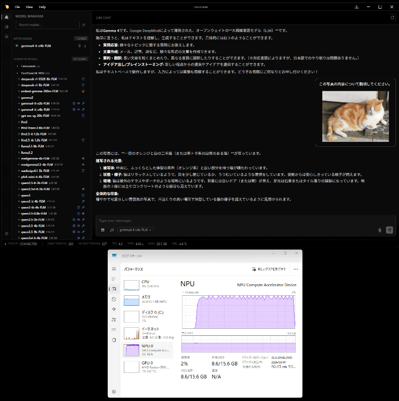Attach an image to the chat message

[103, 230]
